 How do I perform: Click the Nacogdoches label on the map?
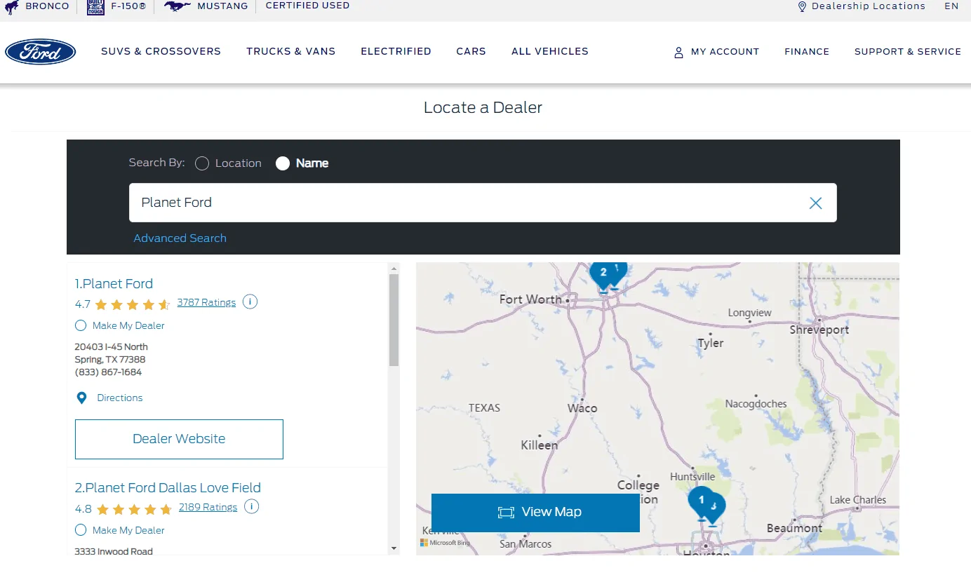tap(756, 404)
